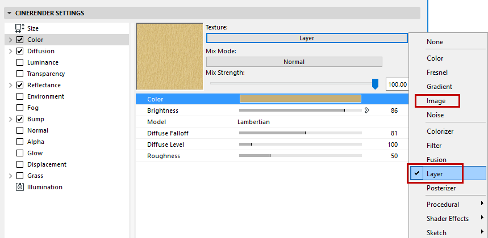Viewport: 488px width, 238px height.
Task: Open the Mix Mode Normal dropdown
Action: [x=294, y=62]
